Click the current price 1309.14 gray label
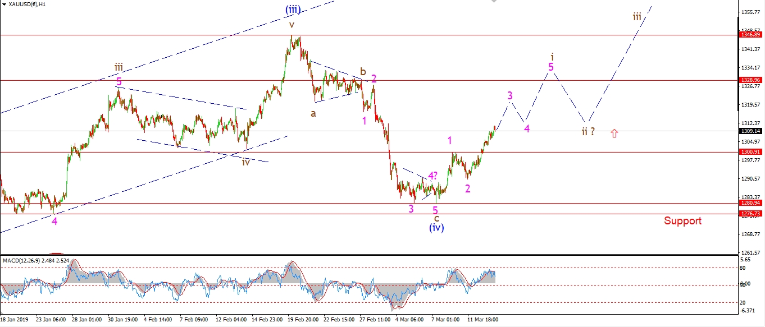This screenshot has width=765, height=327. [751, 131]
